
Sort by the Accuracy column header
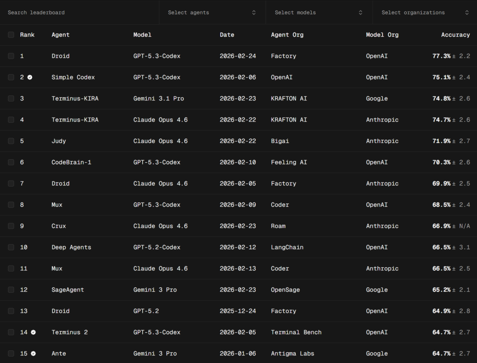coord(455,35)
